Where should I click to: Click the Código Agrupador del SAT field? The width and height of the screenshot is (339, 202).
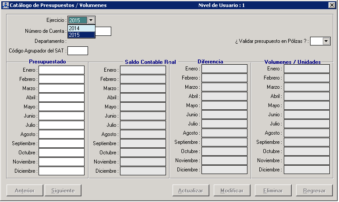pos(78,51)
